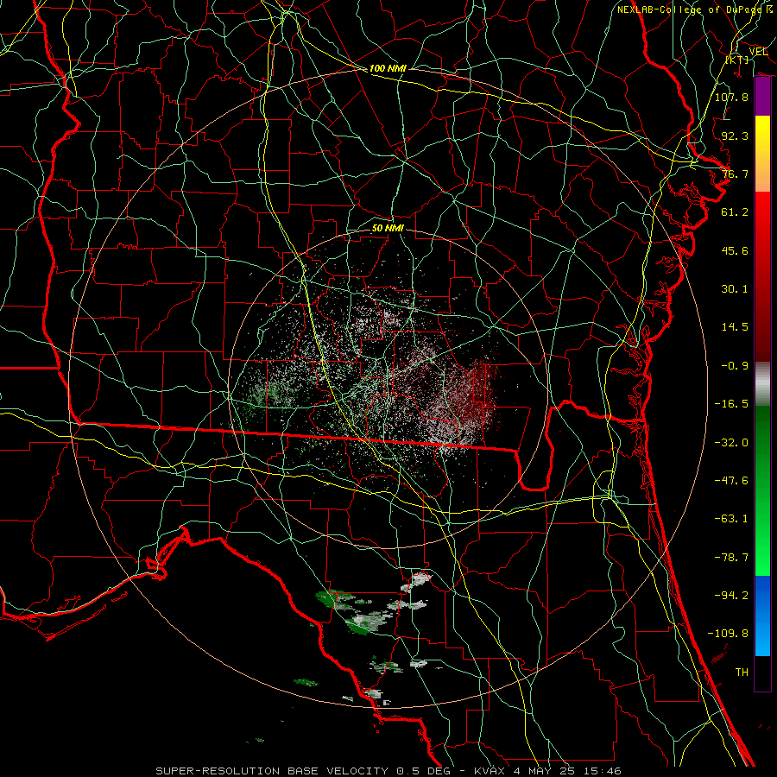This screenshot has width=777, height=777.
Task: Click the 61.2 velocity scale value
Action: [735, 212]
